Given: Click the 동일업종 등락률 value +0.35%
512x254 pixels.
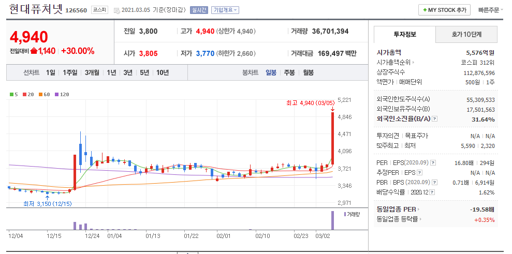Looking at the screenshot, I should coord(484,220).
